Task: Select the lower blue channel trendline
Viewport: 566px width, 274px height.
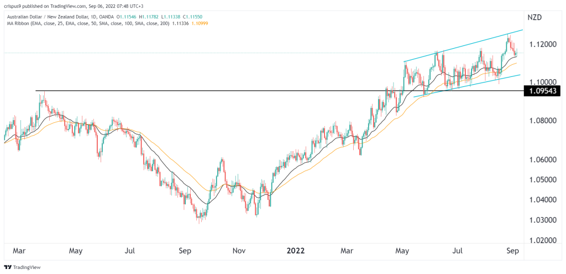Action: [x=467, y=86]
